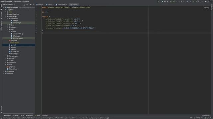Open diffUtils_test.go in the project tree
Viewport: 213px width, 119px height.
(17, 38)
